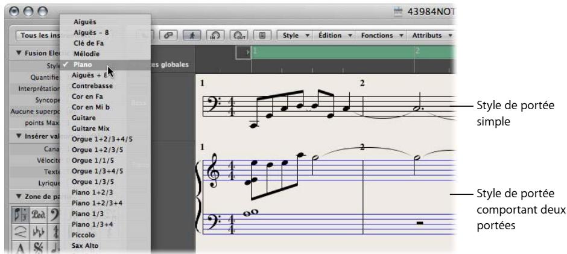Toggle the MIDI OUT button
This screenshot has width=567, height=254.
[239, 35]
